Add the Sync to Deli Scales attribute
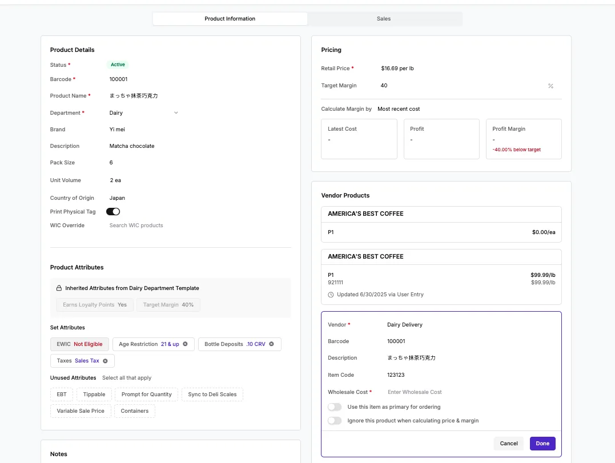Screen dimensions: 615x463 click(212, 394)
